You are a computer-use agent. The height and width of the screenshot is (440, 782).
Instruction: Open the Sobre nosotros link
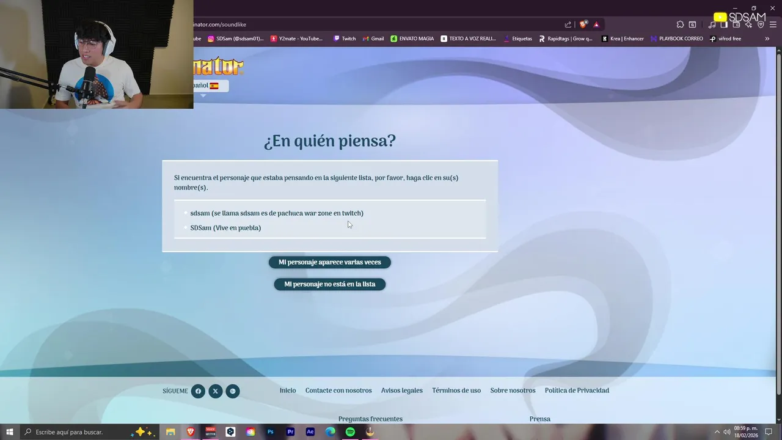pyautogui.click(x=513, y=391)
